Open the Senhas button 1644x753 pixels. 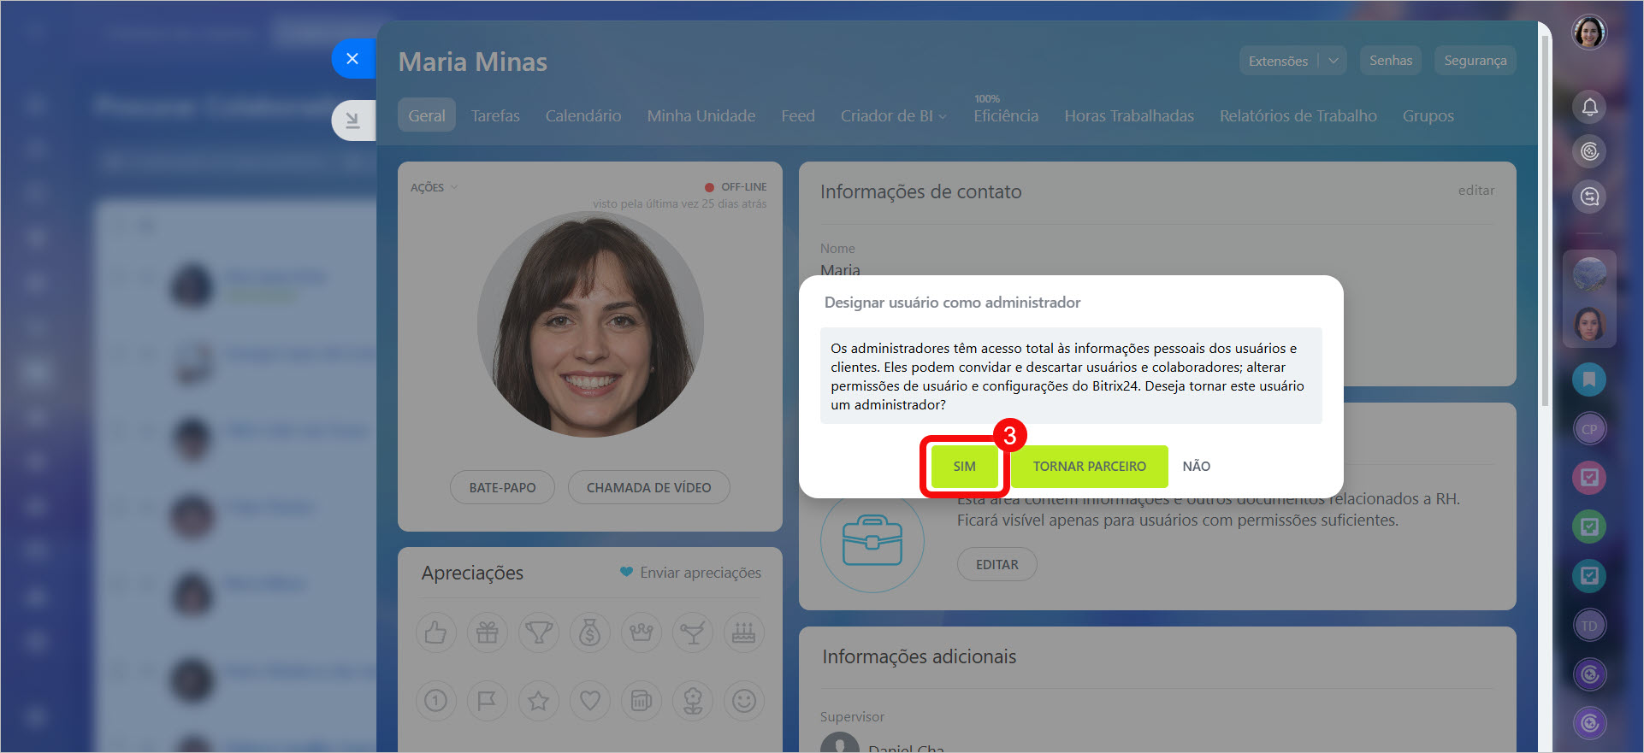click(1390, 61)
